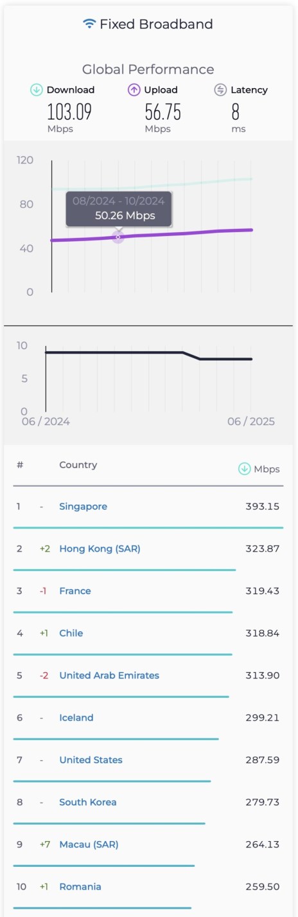
Task: Click the download icon in Mbps column header
Action: tap(244, 469)
